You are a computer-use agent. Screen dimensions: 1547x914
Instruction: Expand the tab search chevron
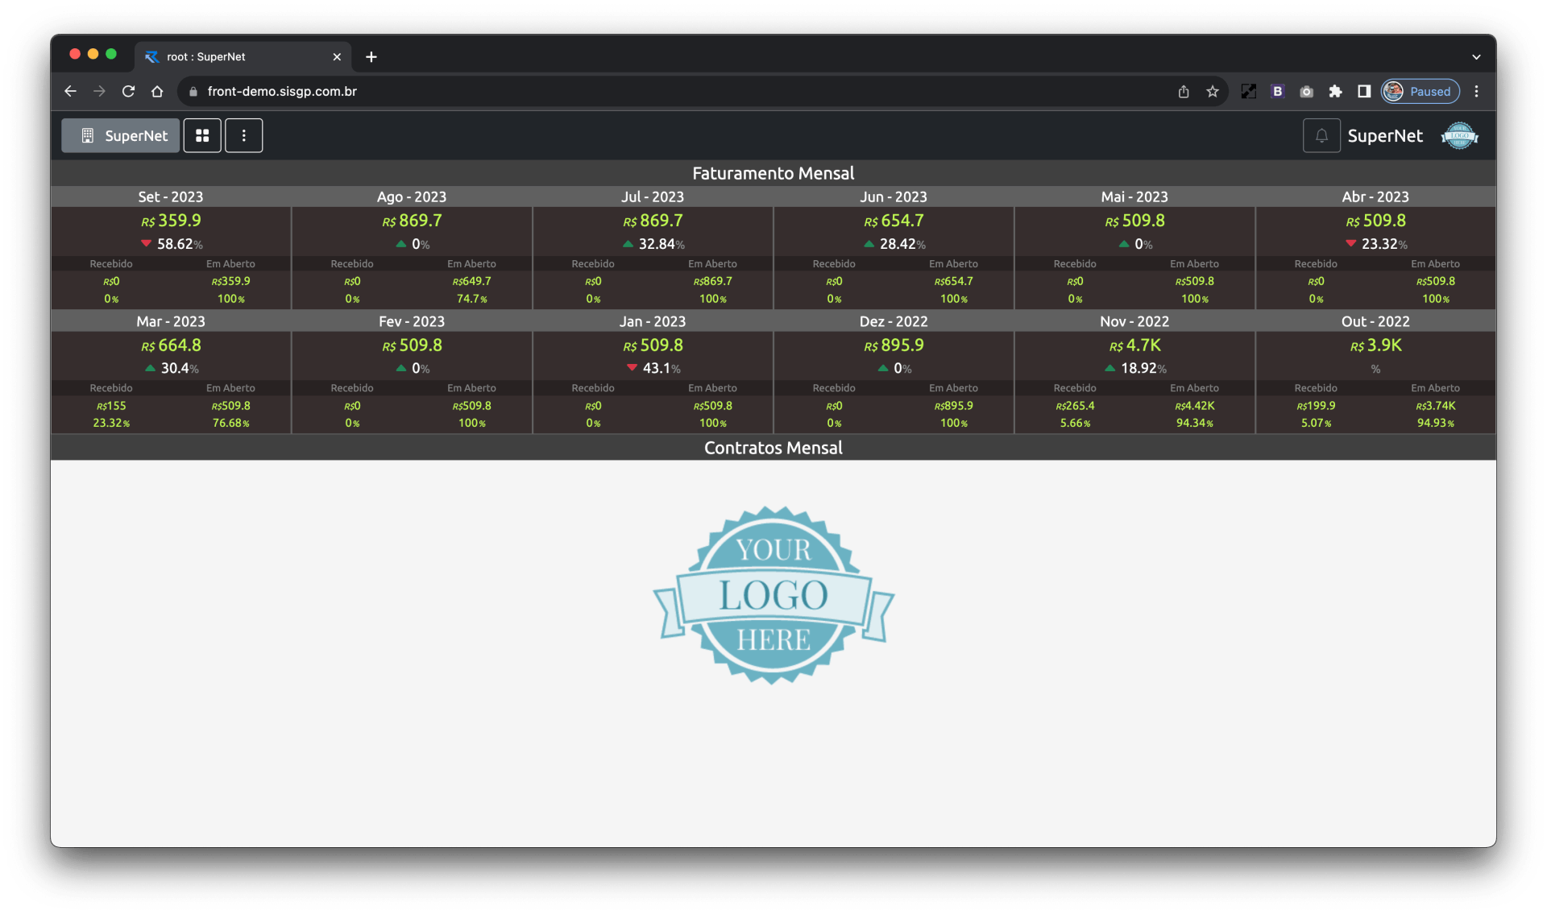(1476, 56)
